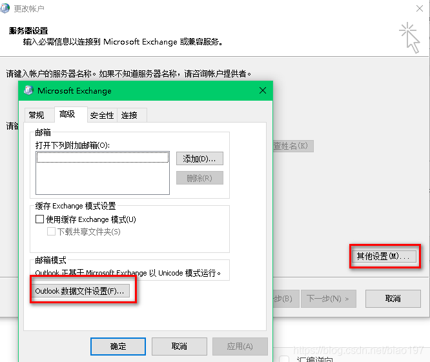The image size is (430, 362).
Task: Click 取消 in 更改帐户 window
Action: (393, 298)
